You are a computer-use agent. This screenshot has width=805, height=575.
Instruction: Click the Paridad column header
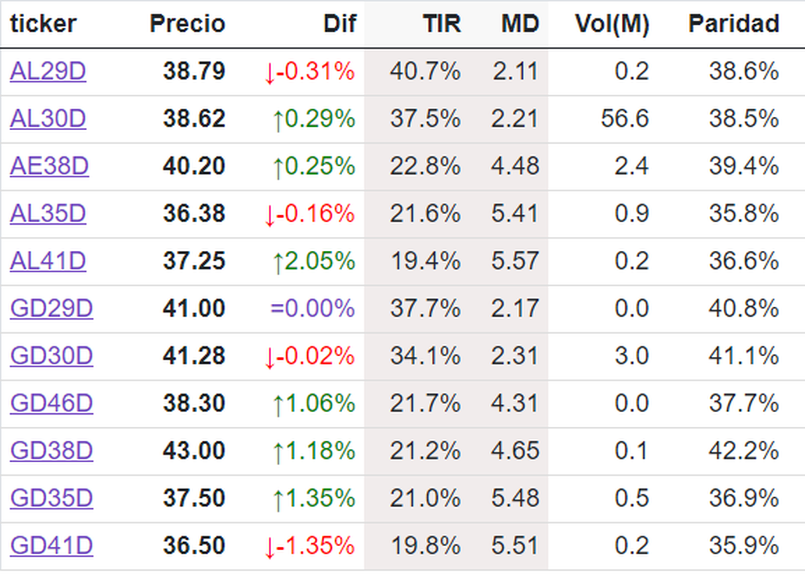733,24
